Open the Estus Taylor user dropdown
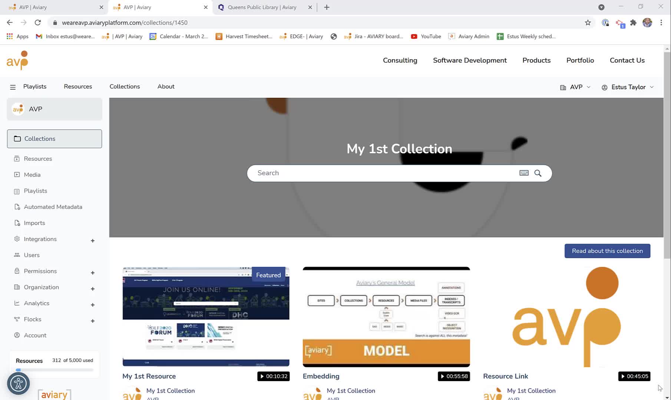The width and height of the screenshot is (671, 400). (628, 87)
